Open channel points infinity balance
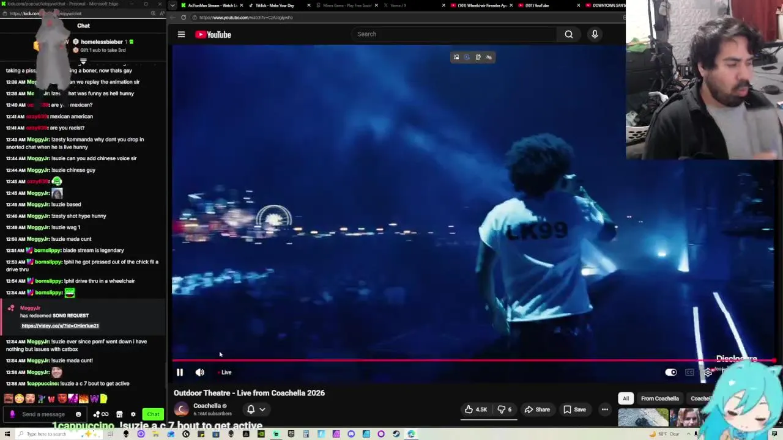The height and width of the screenshot is (440, 783). pos(101,414)
